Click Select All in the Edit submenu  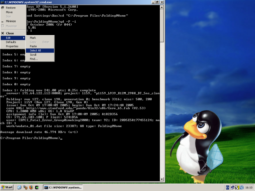pyautogui.click(x=40, y=51)
